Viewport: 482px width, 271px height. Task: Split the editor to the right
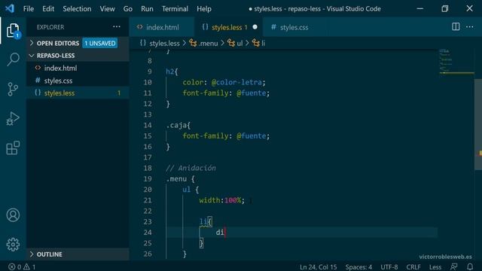point(456,27)
